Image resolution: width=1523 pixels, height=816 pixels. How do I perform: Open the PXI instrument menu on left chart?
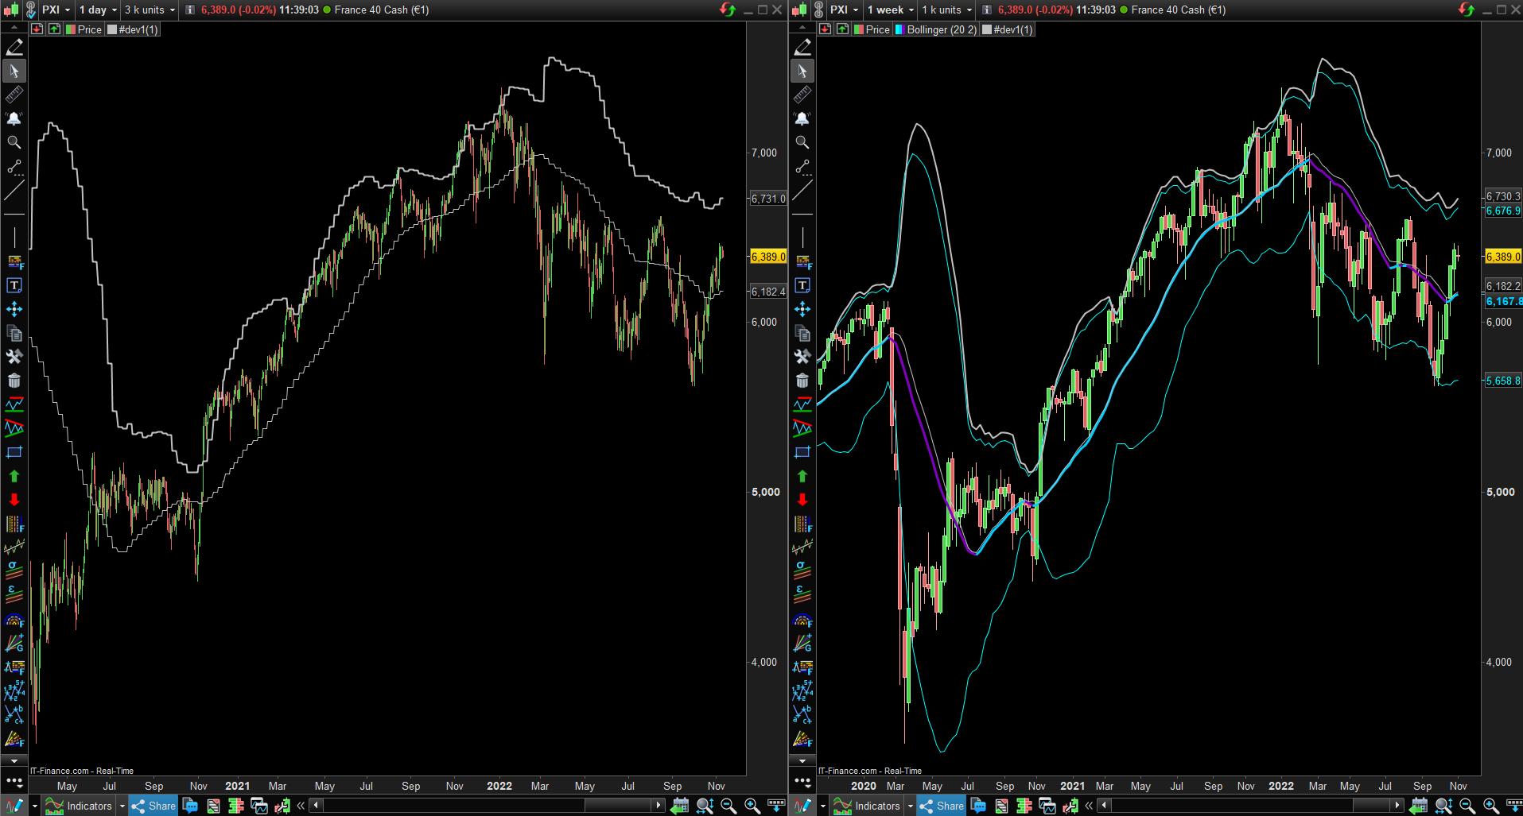click(x=56, y=10)
